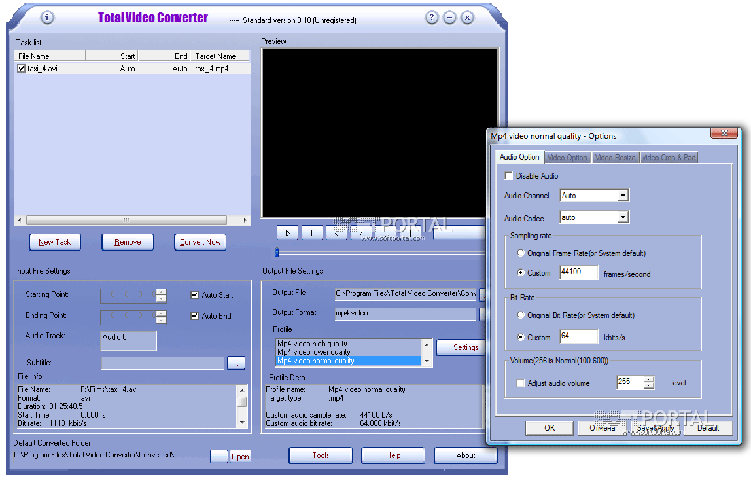
Task: Switch to the Audio Option tab
Action: (x=519, y=157)
